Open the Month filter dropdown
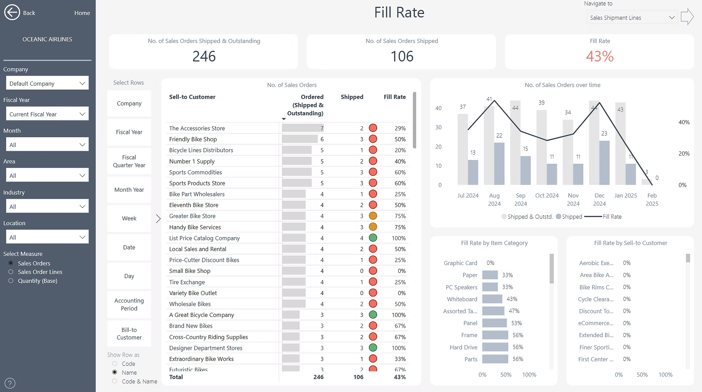The width and height of the screenshot is (702, 392). 47,144
